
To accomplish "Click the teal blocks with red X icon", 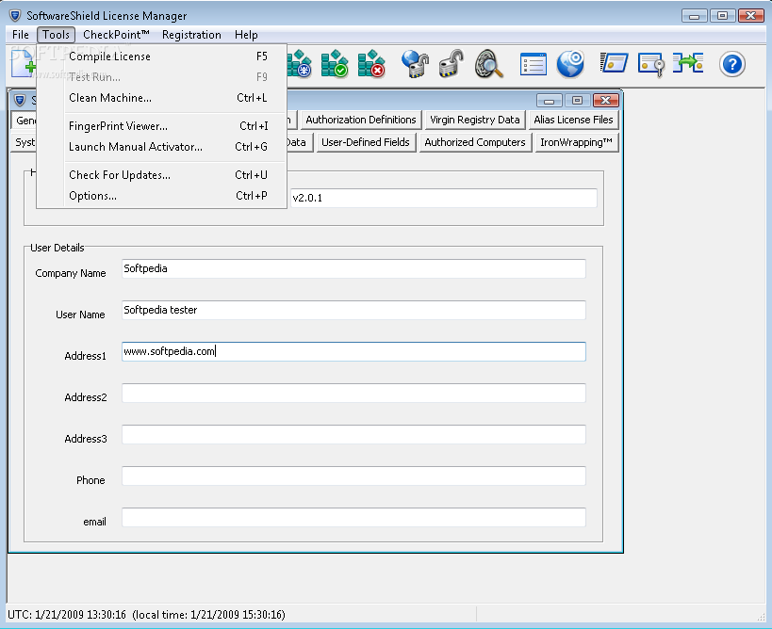I will [371, 64].
